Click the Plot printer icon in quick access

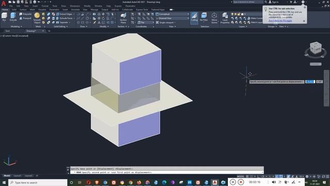tap(35, 2)
